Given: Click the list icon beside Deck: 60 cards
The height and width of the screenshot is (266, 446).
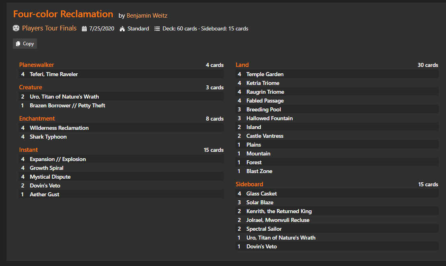Looking at the screenshot, I should (157, 29).
